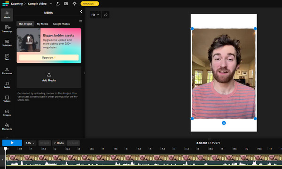Open the Sample Video project name dropdown
This screenshot has width=282, height=169.
(51, 4)
